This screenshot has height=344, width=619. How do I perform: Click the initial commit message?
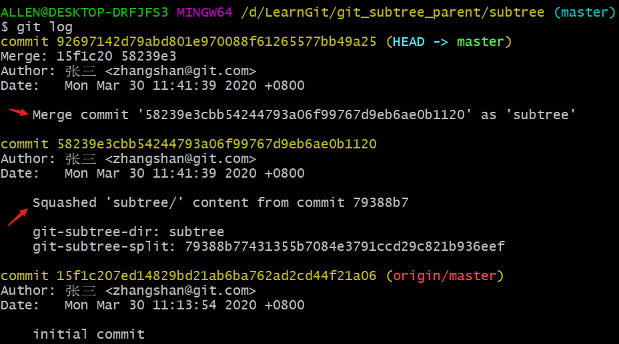(89, 334)
